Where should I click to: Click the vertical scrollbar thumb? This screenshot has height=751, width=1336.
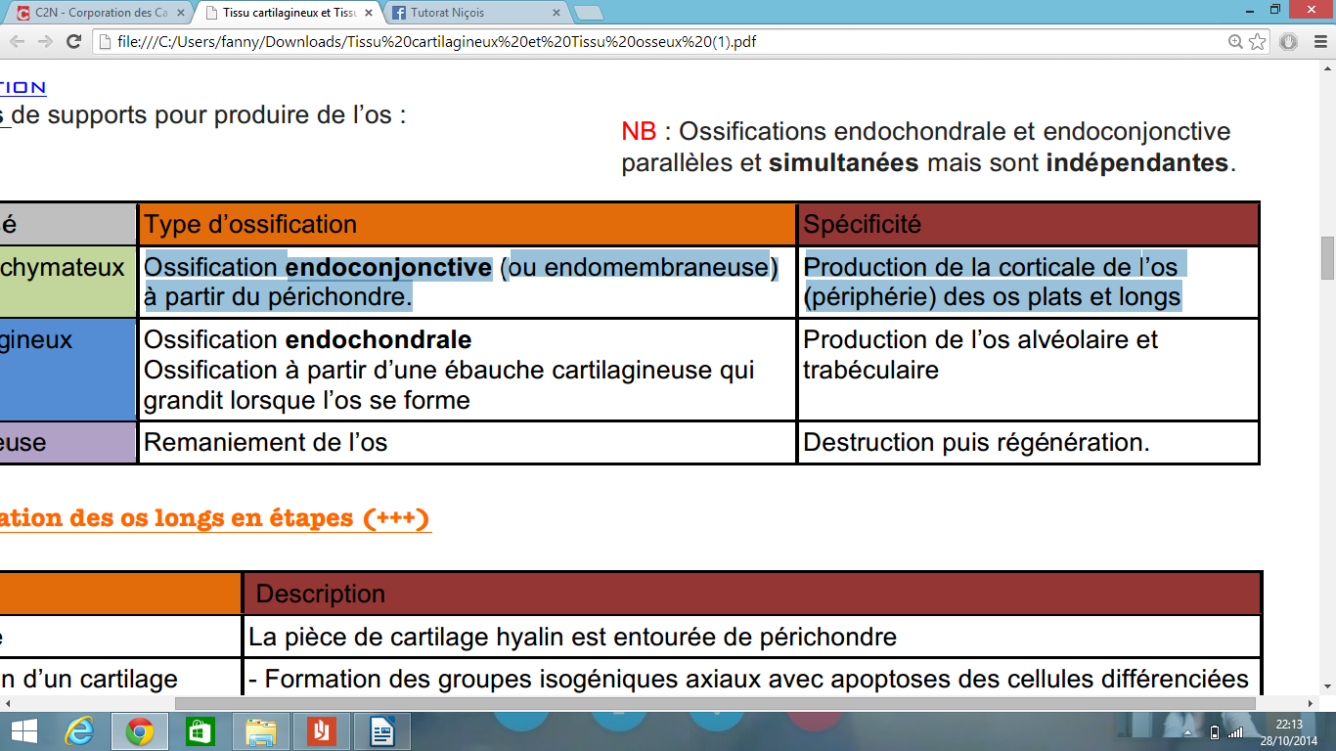(1327, 258)
